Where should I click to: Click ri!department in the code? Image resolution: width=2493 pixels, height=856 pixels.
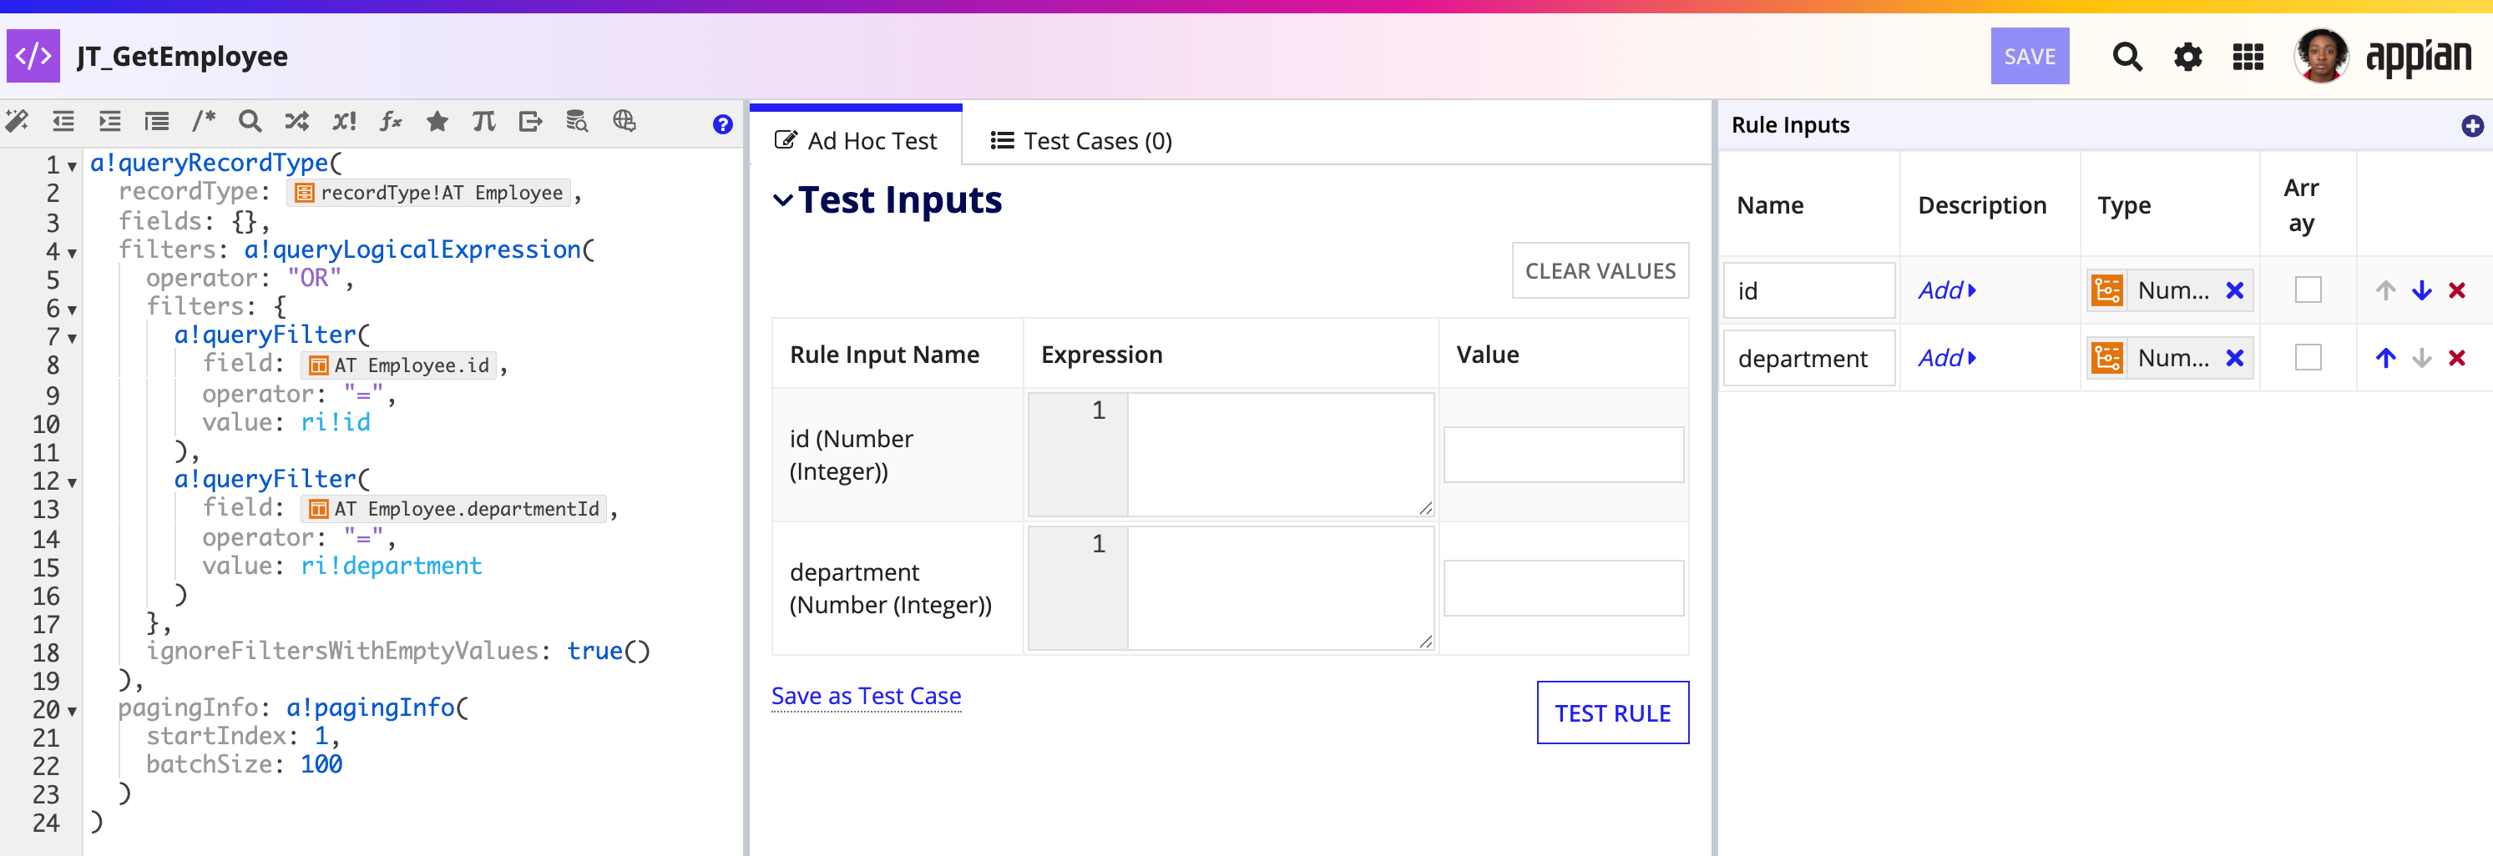391,566
